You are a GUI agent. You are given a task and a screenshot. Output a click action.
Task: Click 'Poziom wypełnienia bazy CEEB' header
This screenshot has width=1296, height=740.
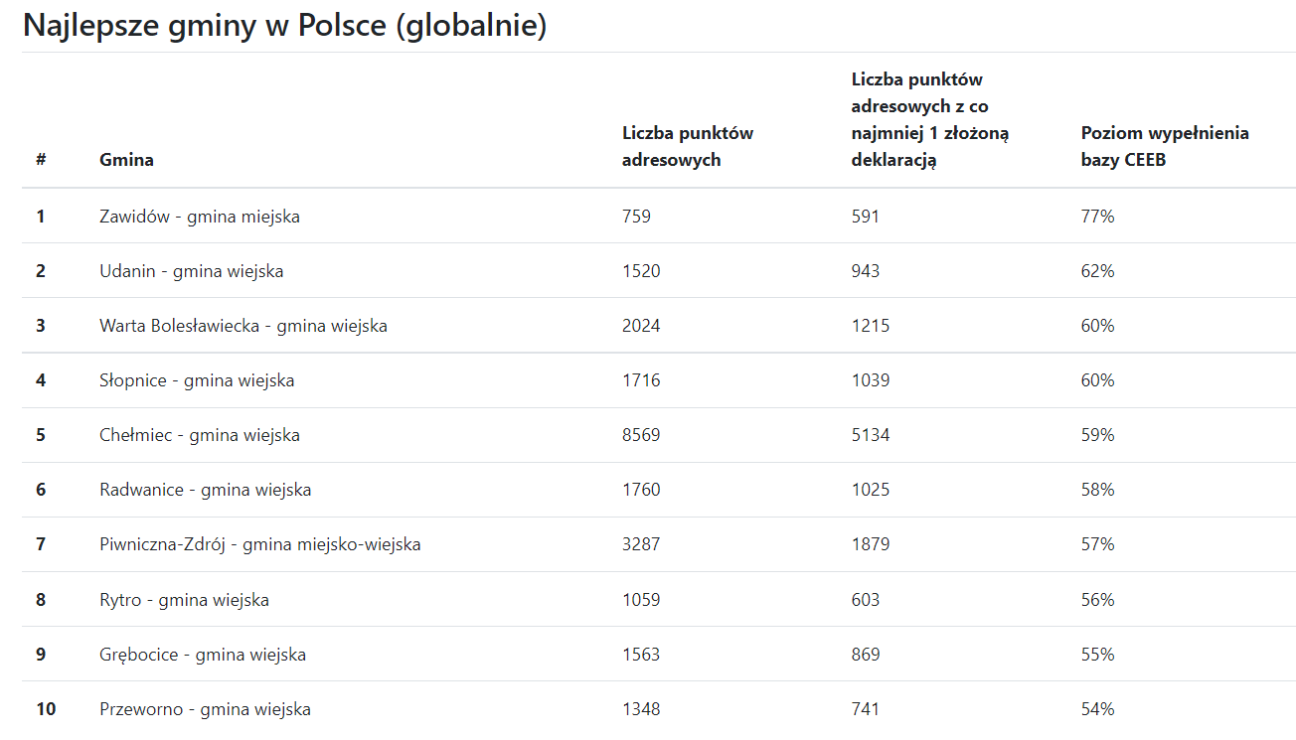coord(1165,146)
